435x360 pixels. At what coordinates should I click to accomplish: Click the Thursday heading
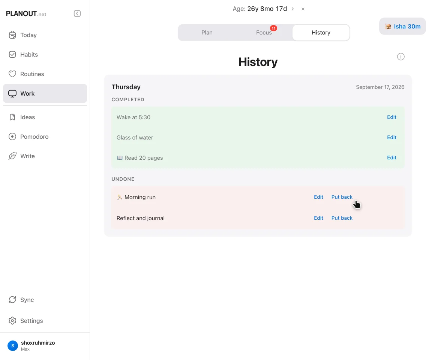pos(126,87)
